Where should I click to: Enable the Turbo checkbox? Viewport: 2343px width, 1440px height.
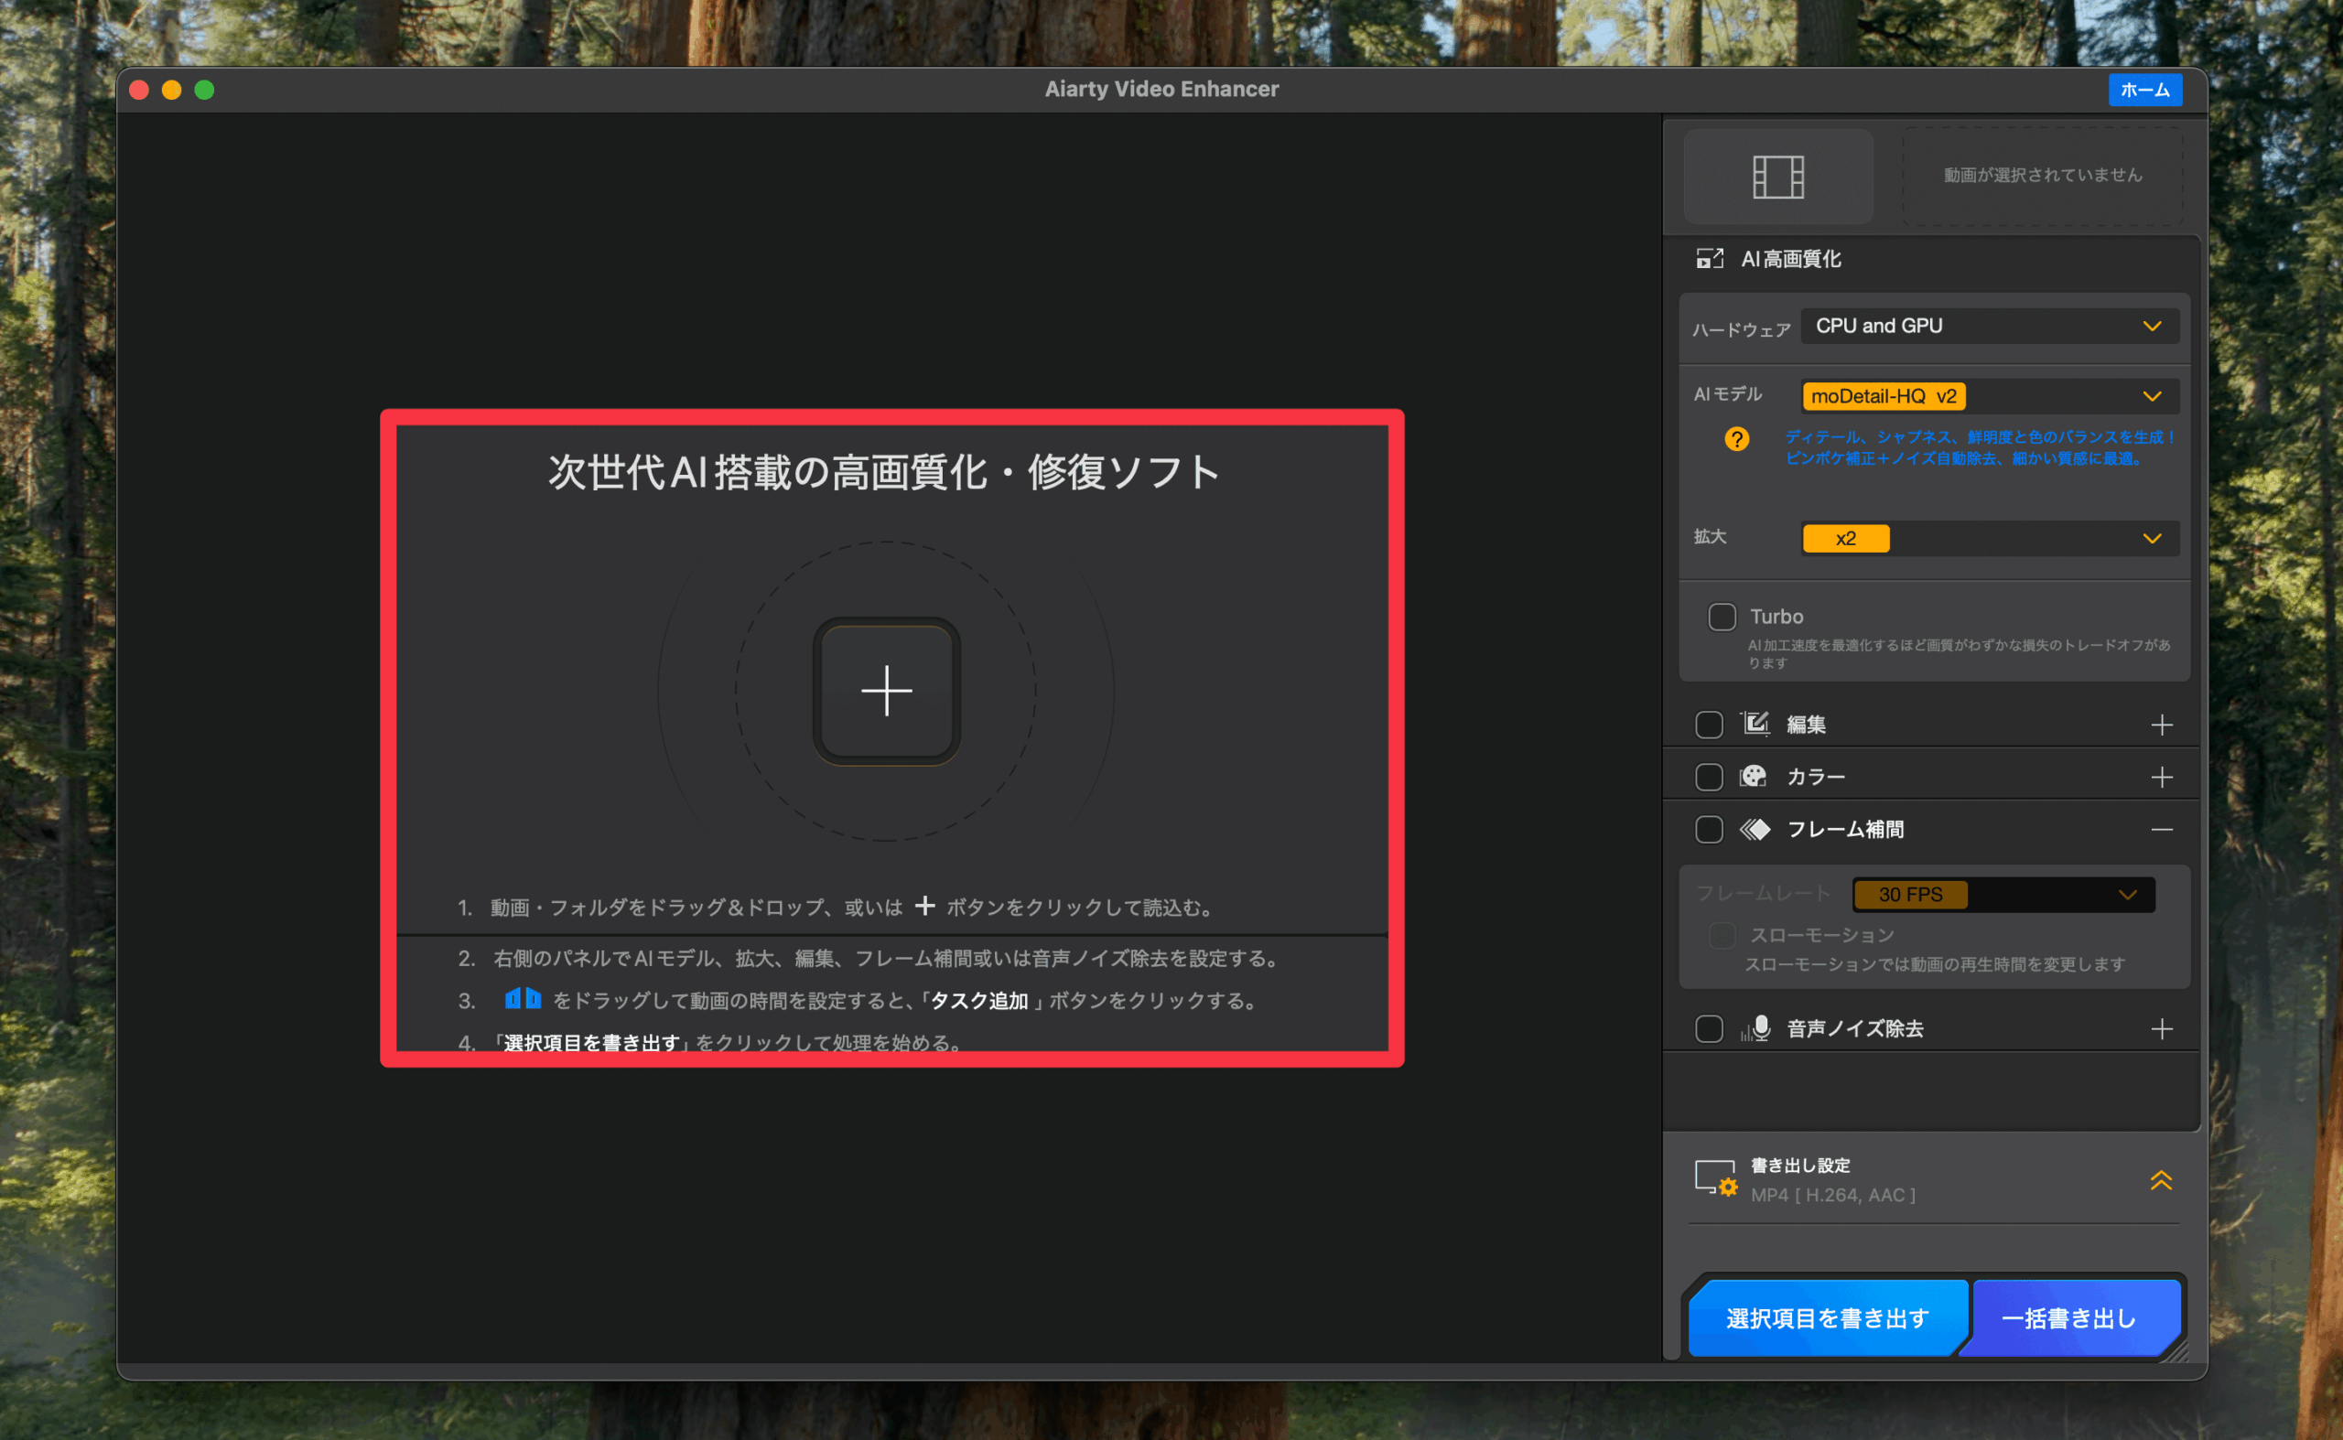[1722, 618]
